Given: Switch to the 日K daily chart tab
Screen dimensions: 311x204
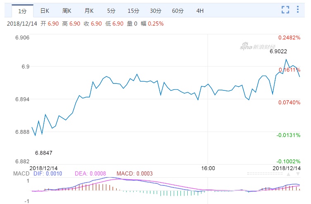Looking at the screenshot, I should coord(45,11).
